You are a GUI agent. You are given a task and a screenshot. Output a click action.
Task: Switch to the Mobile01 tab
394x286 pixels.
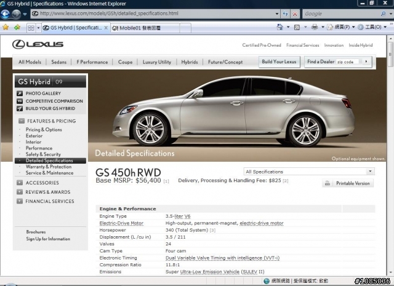click(145, 28)
